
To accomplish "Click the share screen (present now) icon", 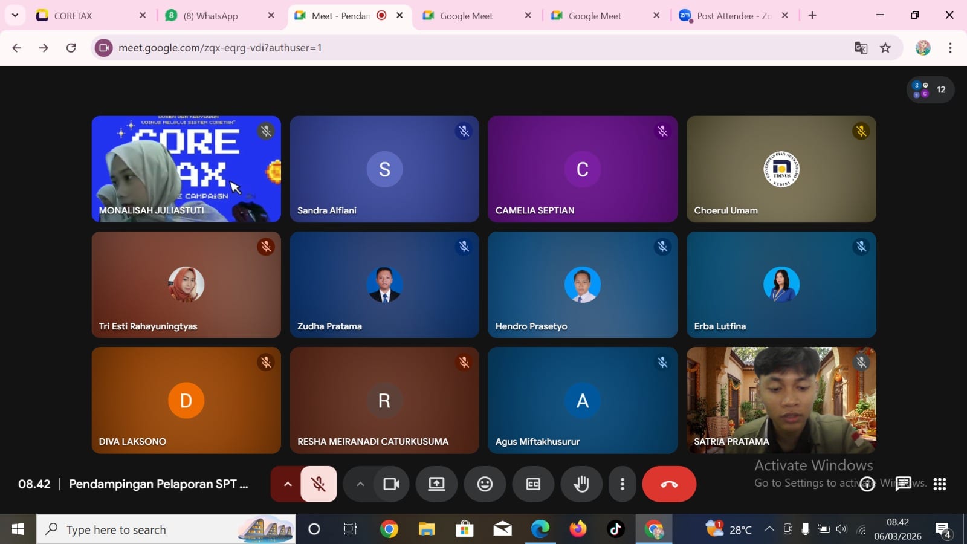I will pyautogui.click(x=436, y=484).
